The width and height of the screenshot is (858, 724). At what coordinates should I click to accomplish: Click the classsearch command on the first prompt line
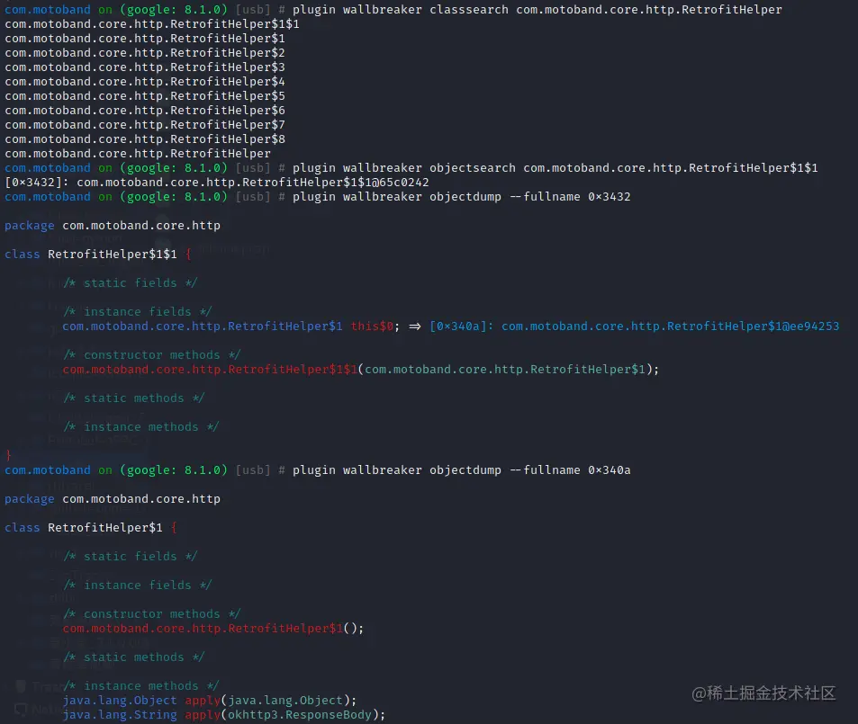pos(537,10)
